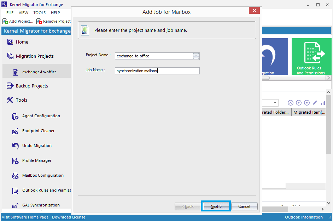Open the HELP menu

pyautogui.click(x=55, y=13)
